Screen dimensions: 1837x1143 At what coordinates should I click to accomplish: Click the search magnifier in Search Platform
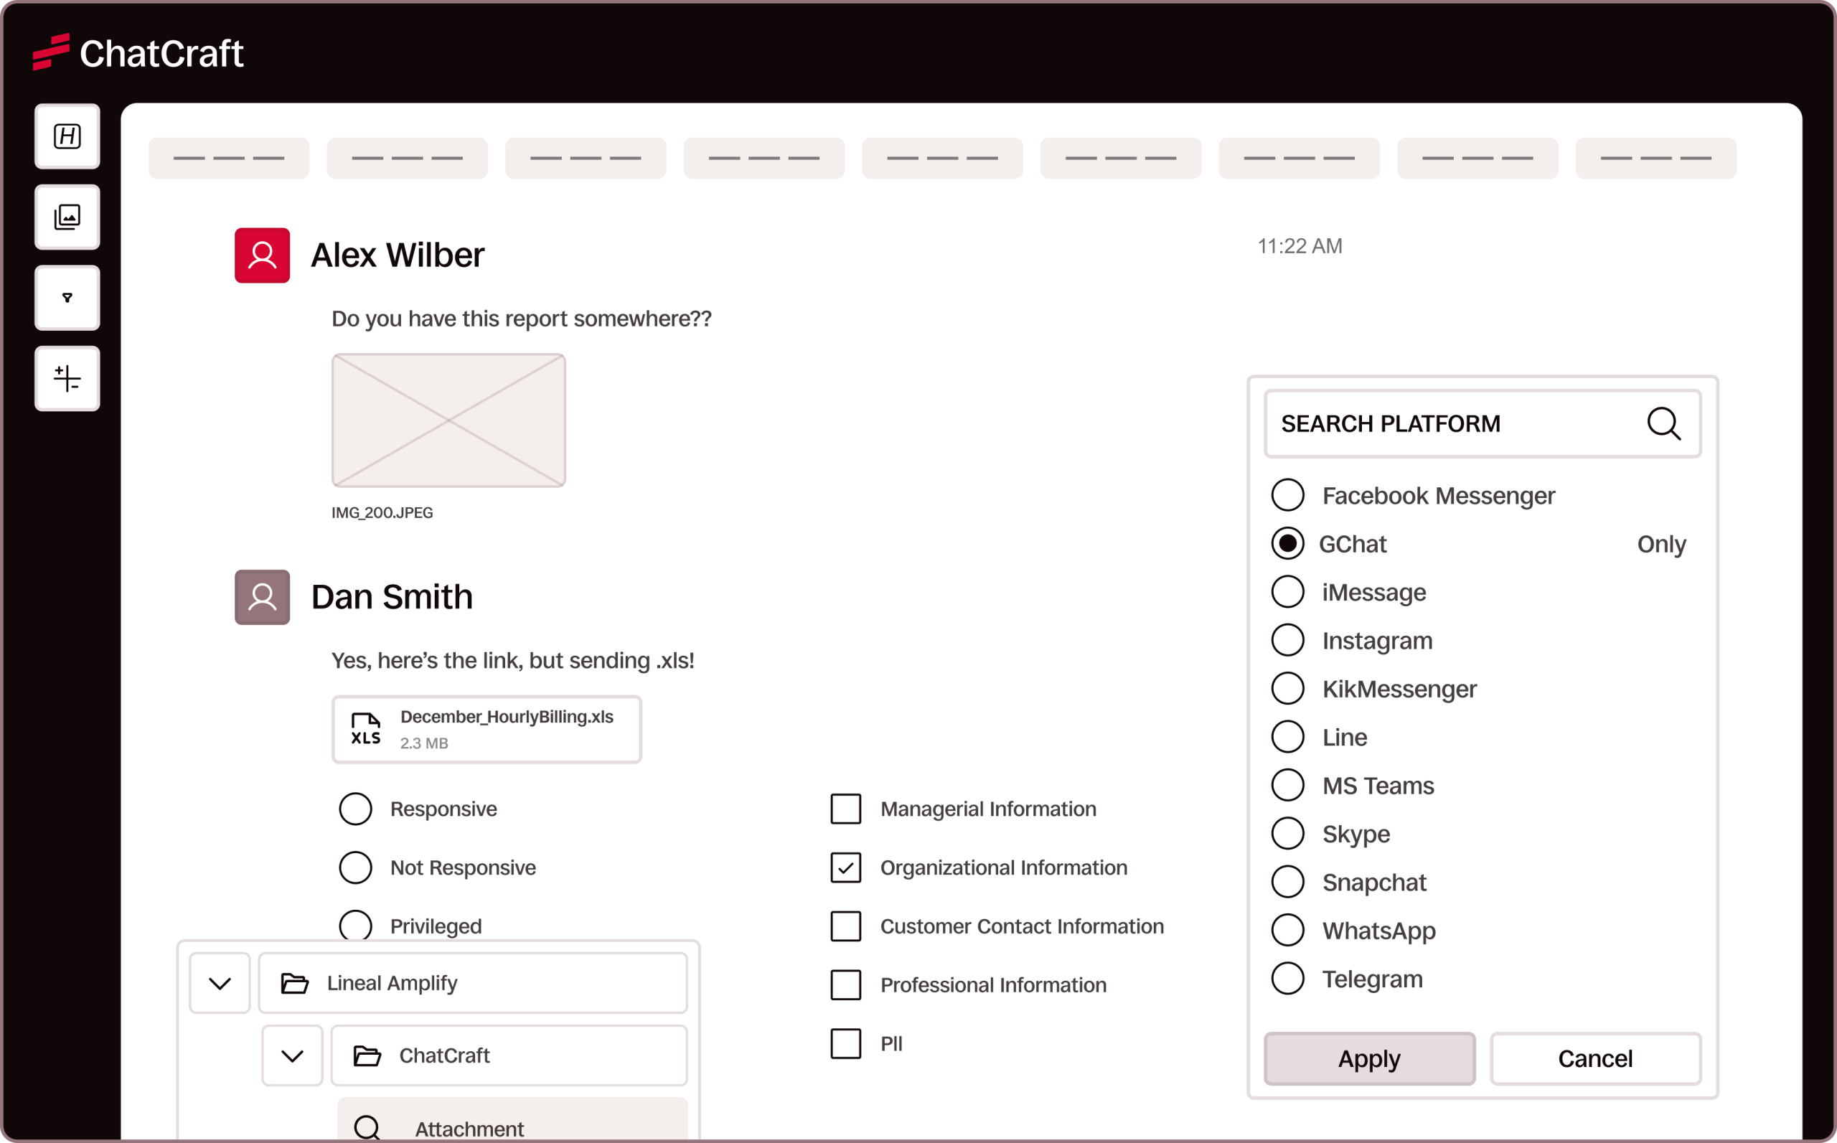(1663, 423)
